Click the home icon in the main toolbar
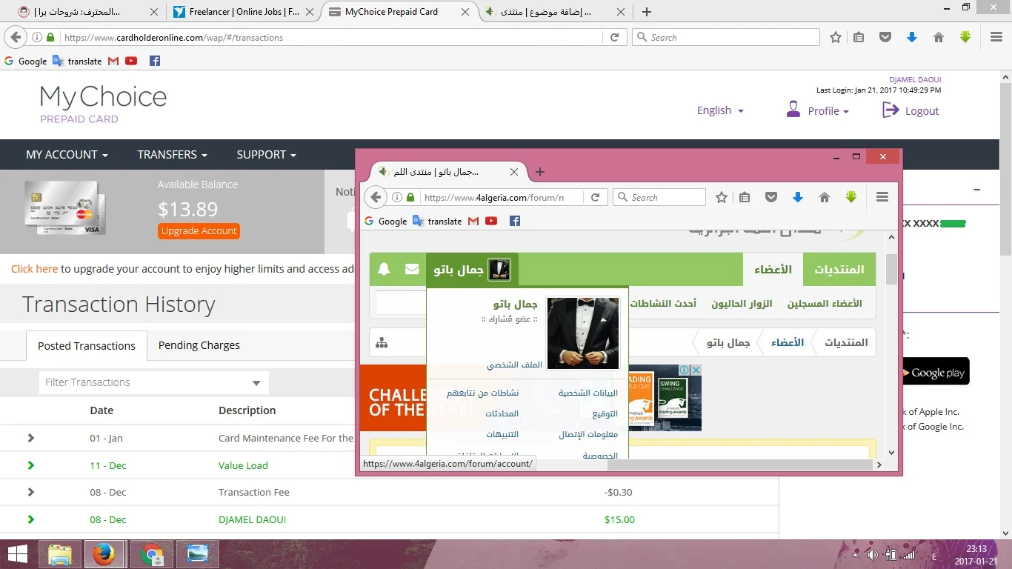This screenshot has height=569, width=1012. [939, 37]
